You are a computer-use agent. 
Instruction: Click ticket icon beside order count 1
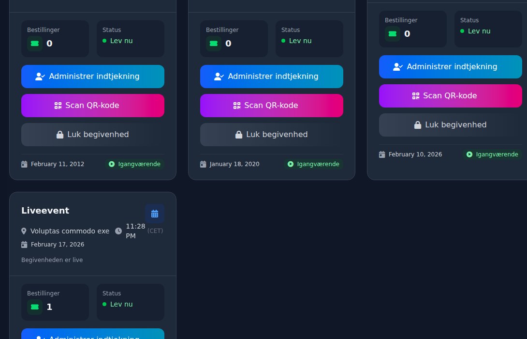[x=35, y=307]
